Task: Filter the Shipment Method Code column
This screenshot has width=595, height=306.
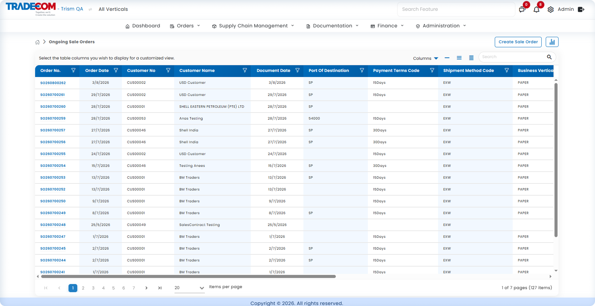Action: (x=507, y=70)
